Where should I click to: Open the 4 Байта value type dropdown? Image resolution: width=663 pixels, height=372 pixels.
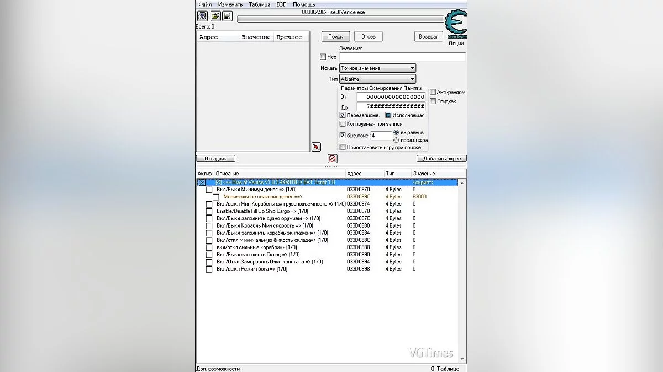(377, 79)
